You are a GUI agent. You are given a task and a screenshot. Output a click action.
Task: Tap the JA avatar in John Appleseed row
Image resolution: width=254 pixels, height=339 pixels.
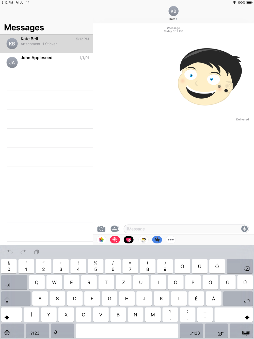pyautogui.click(x=12, y=63)
